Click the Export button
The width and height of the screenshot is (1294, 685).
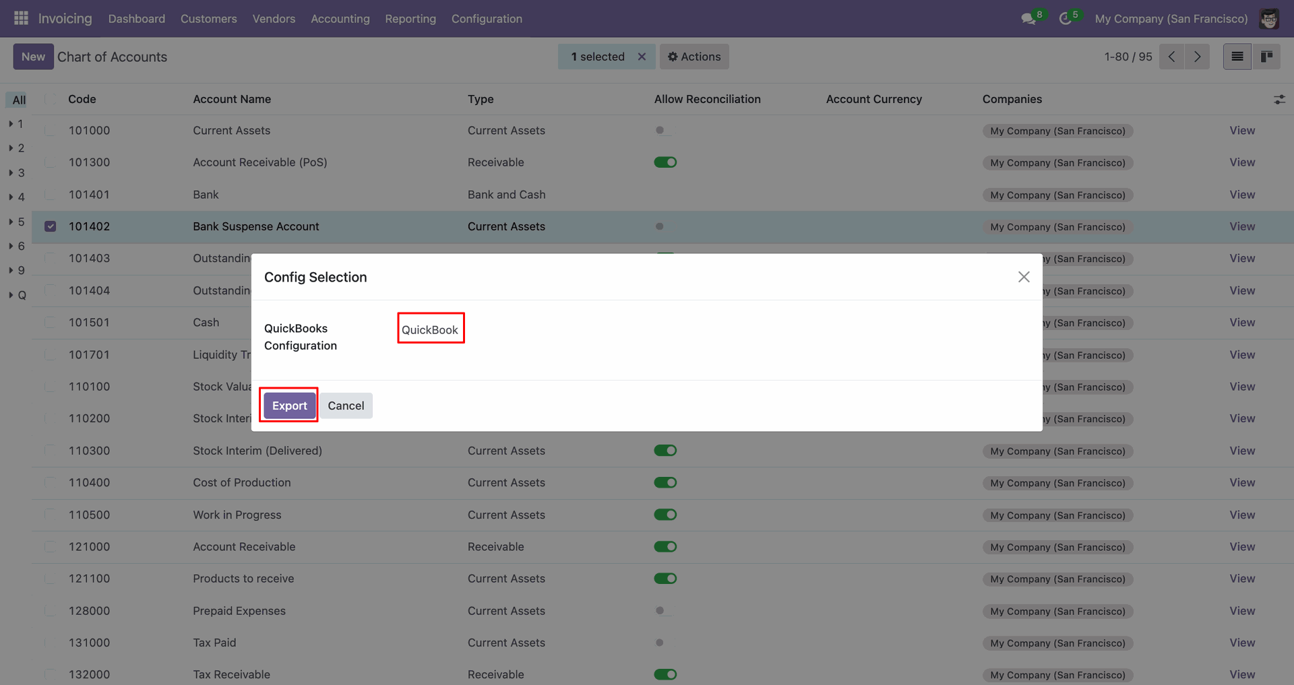289,405
